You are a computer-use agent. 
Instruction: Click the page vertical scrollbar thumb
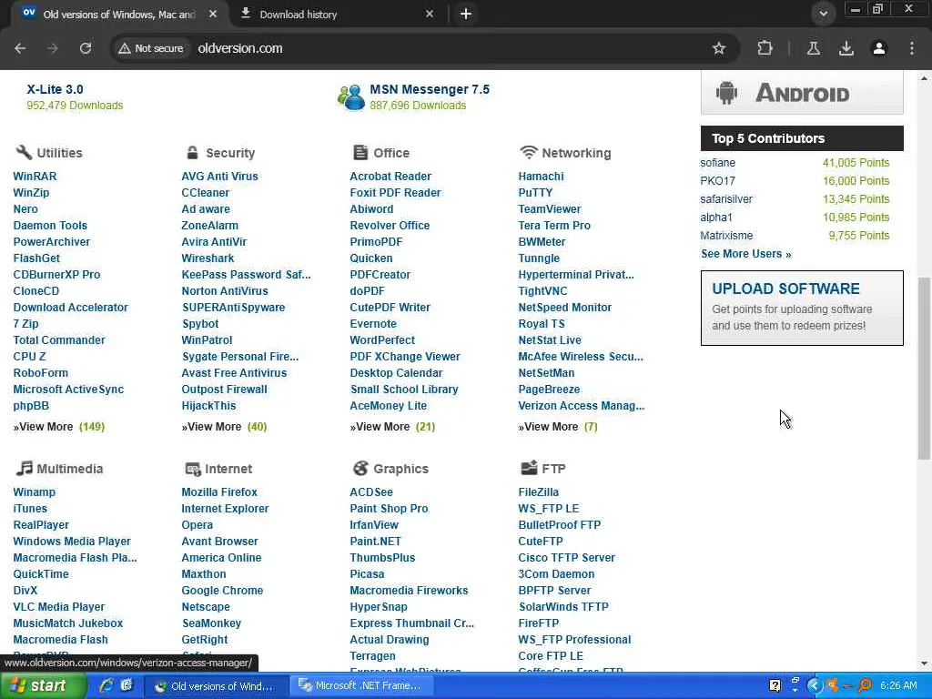click(x=924, y=369)
